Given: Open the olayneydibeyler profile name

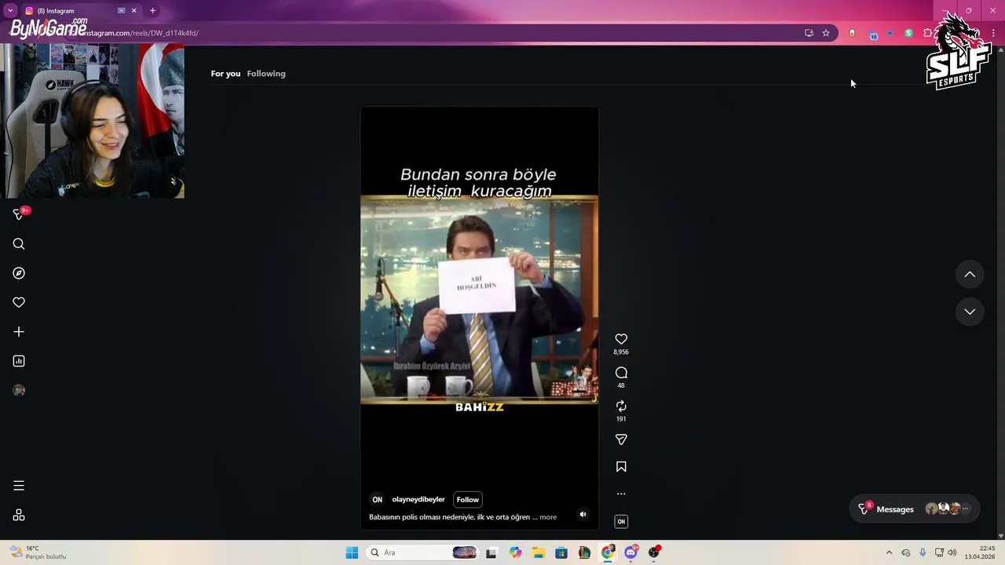Looking at the screenshot, I should 418,500.
